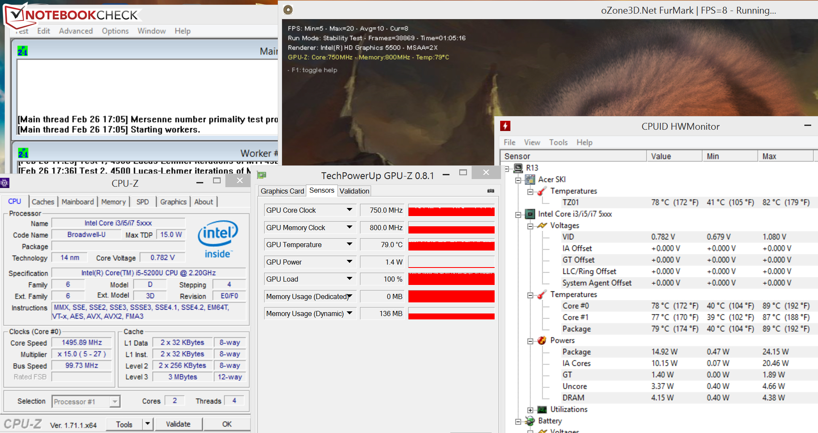Click the Powers icon in HWMonitor tree
The image size is (818, 433).
(x=542, y=340)
